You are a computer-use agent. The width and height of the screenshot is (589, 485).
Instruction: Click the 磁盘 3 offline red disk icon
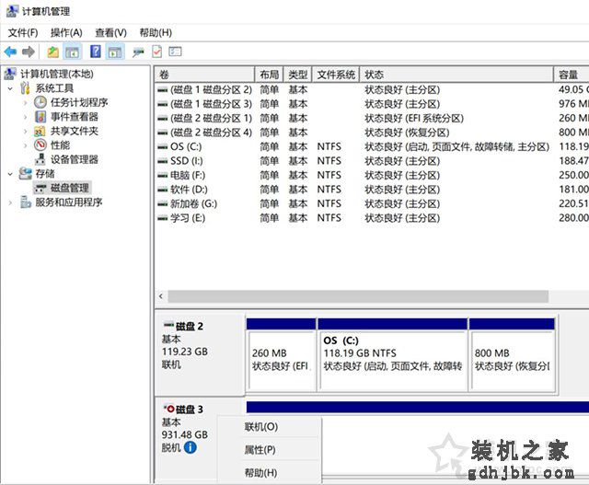(x=169, y=409)
